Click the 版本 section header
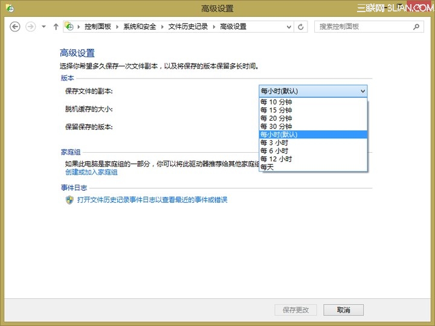This screenshot has height=326, width=435. click(x=68, y=78)
